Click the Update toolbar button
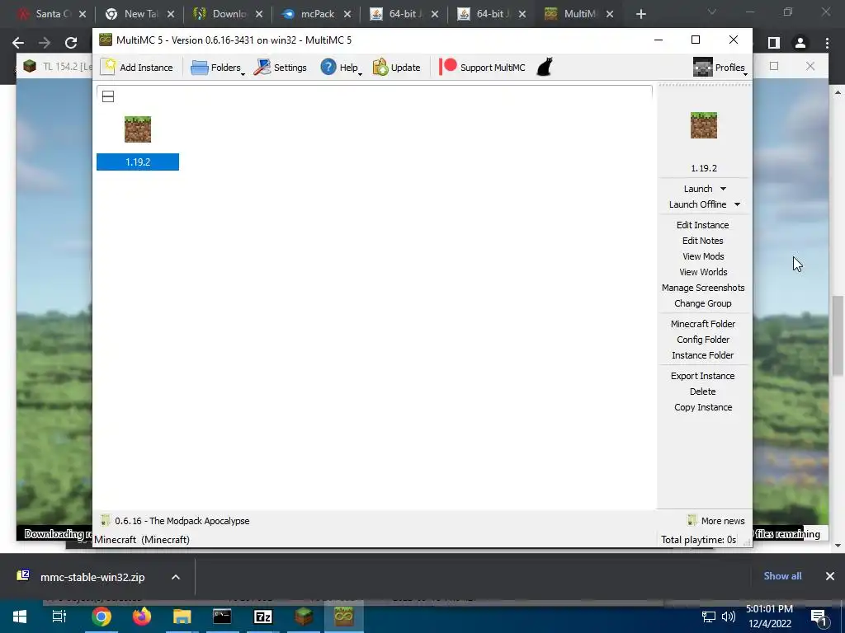845x633 pixels. coord(397,68)
